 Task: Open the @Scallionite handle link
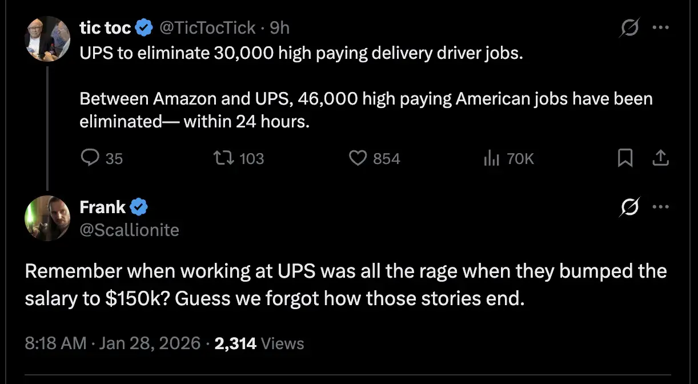[x=130, y=230]
